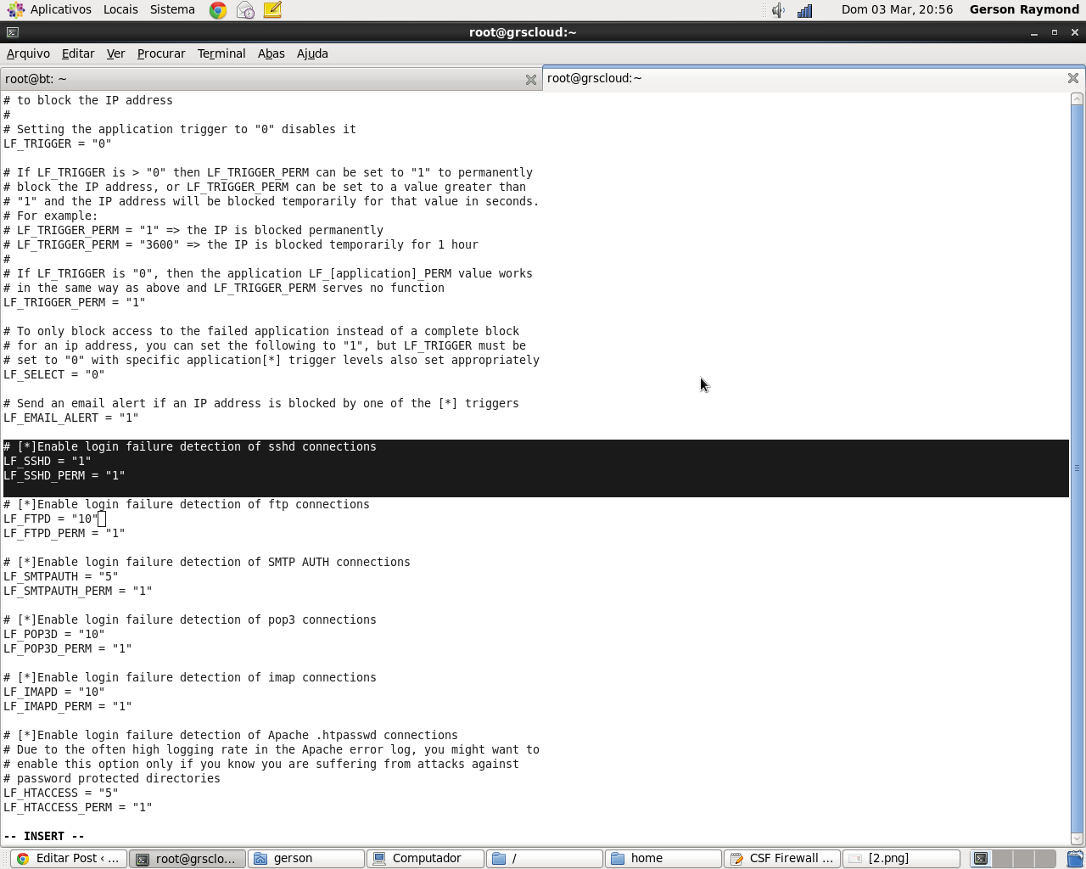
Task: Click the SMTP AUTH connections comment line
Action: click(x=207, y=562)
